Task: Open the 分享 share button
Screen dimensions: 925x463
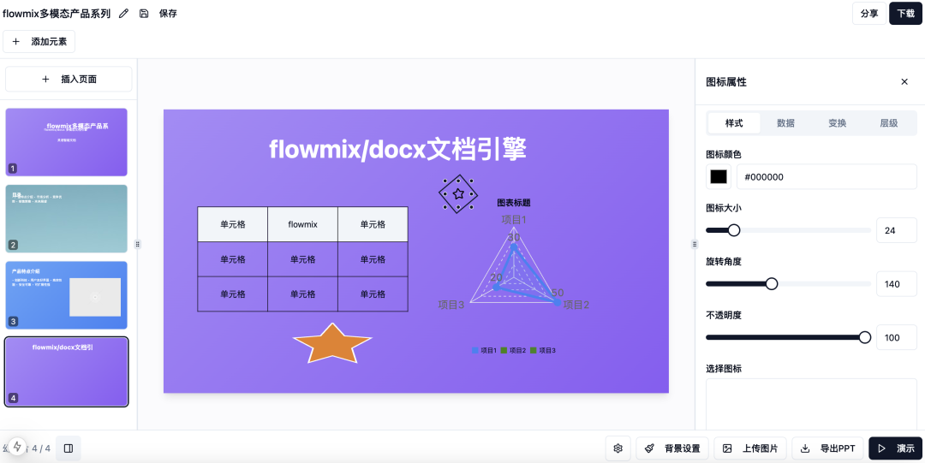Action: (869, 14)
